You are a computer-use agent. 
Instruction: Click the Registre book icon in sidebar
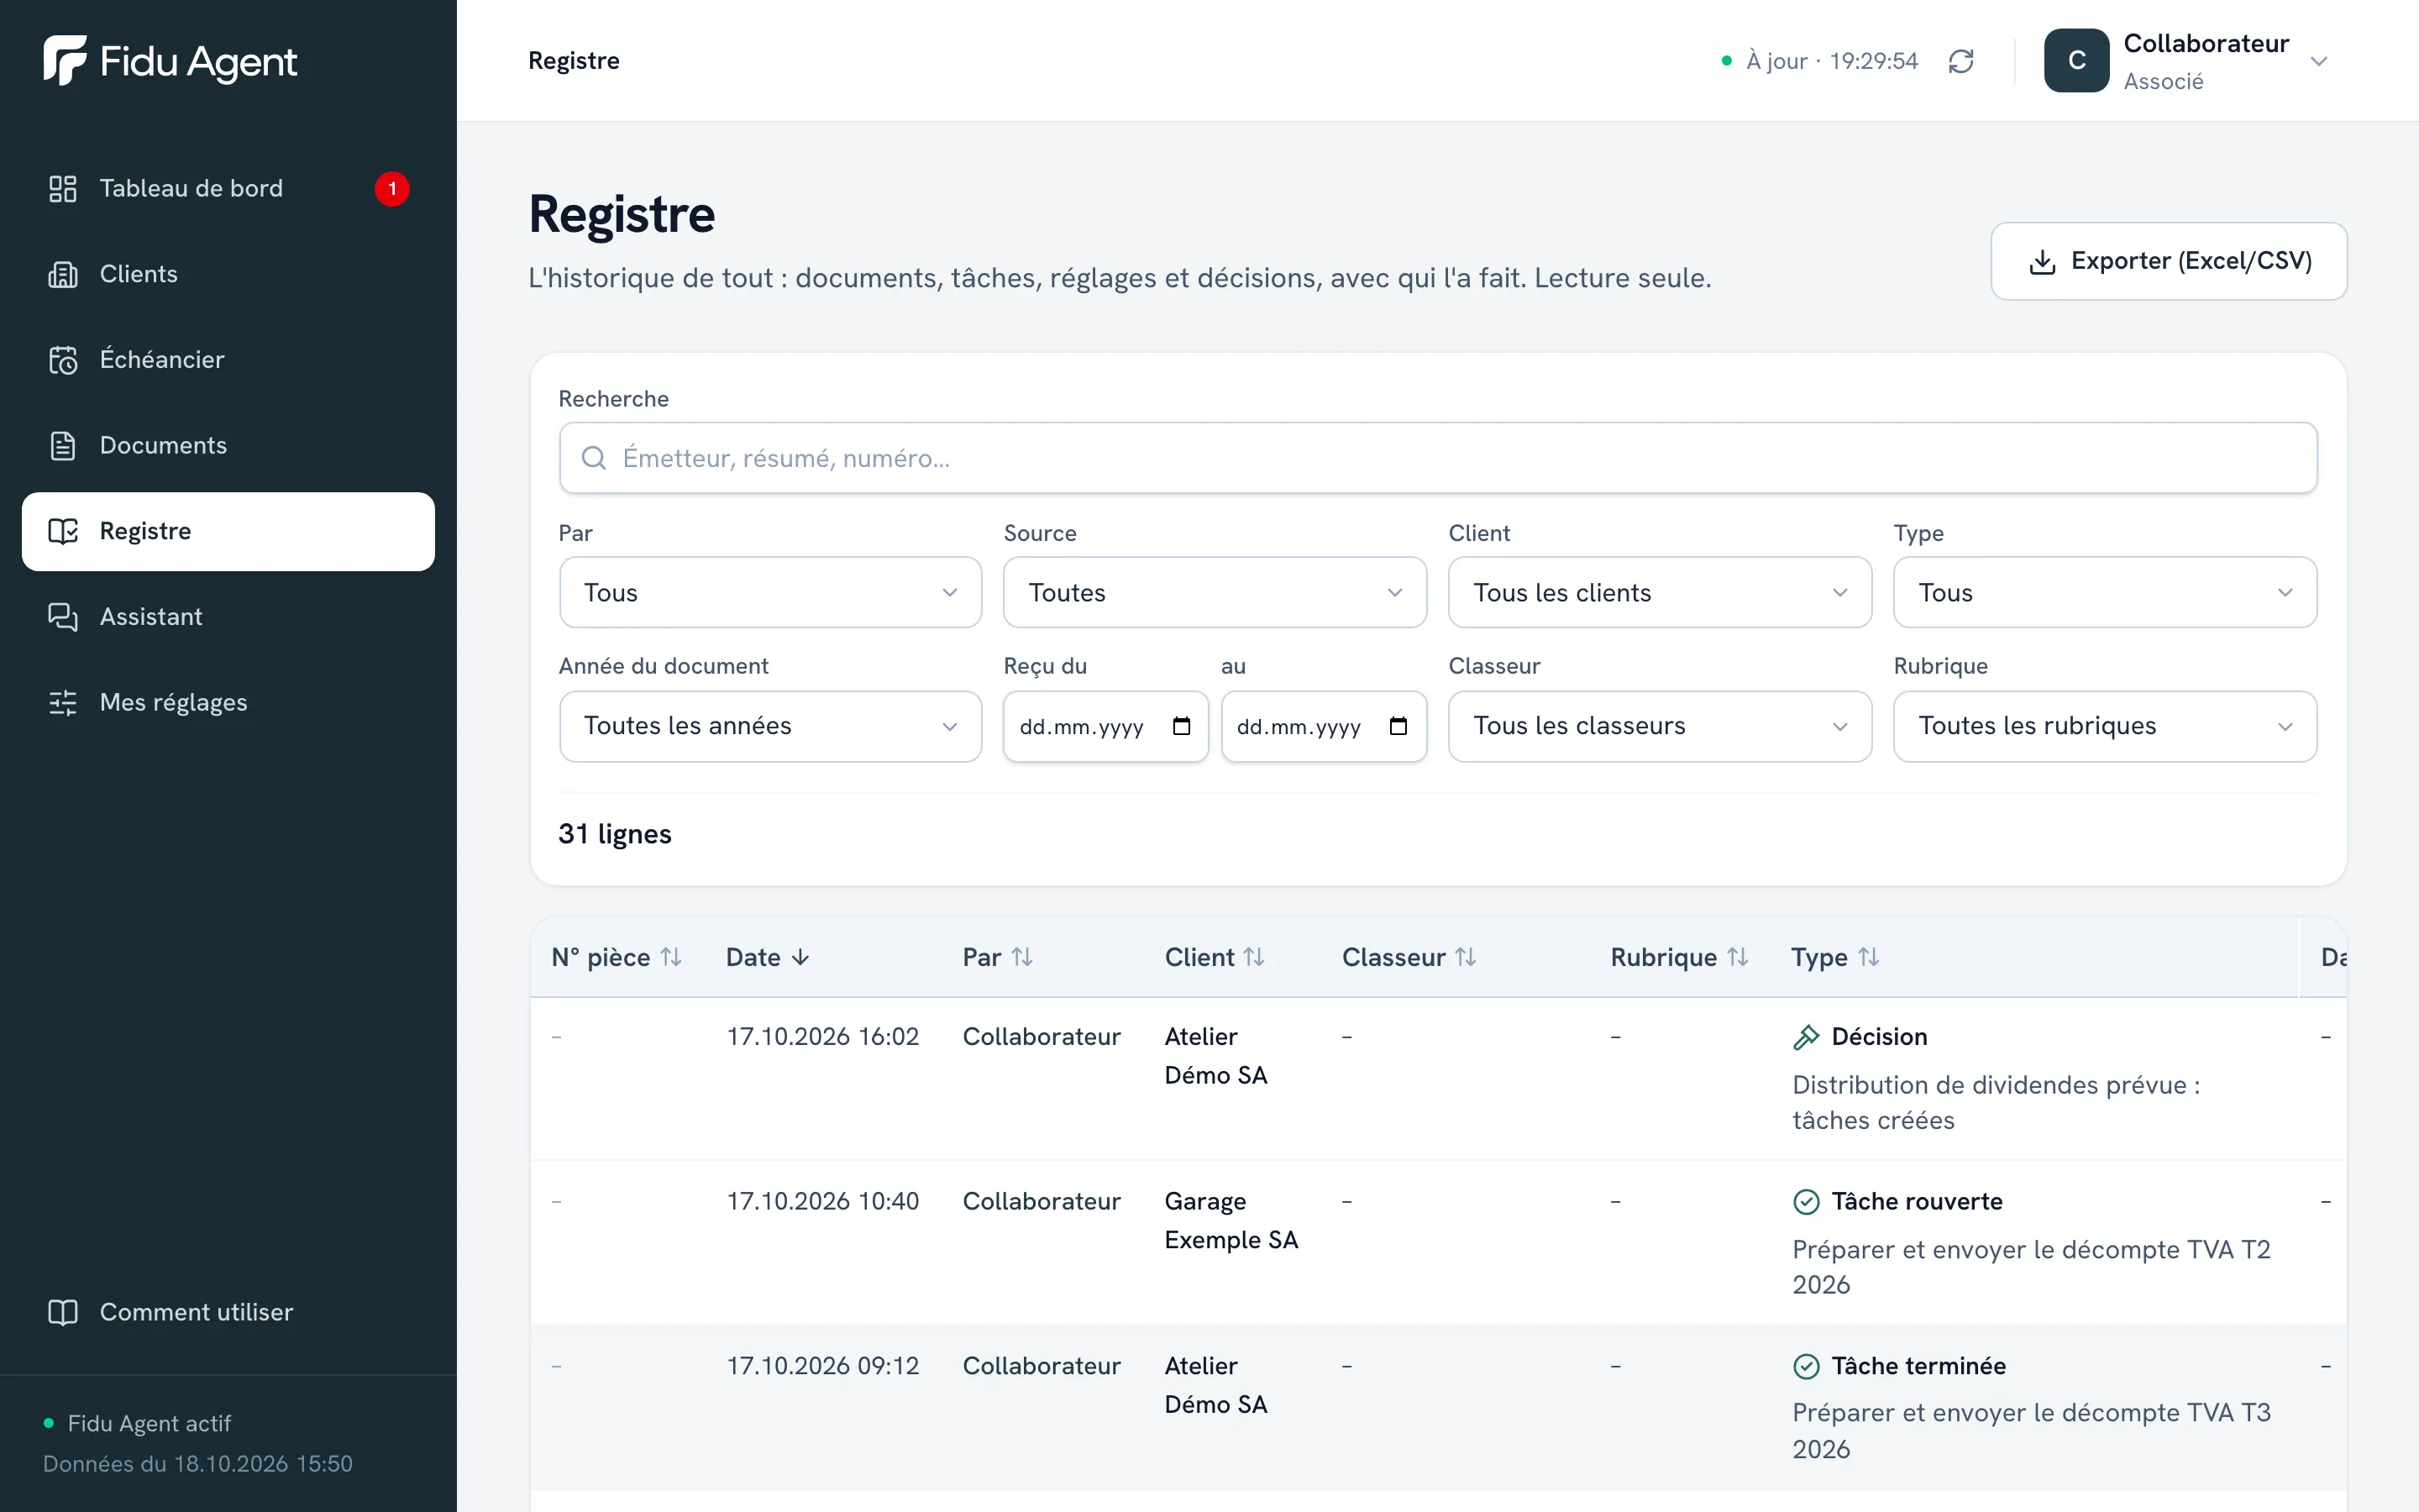63,531
